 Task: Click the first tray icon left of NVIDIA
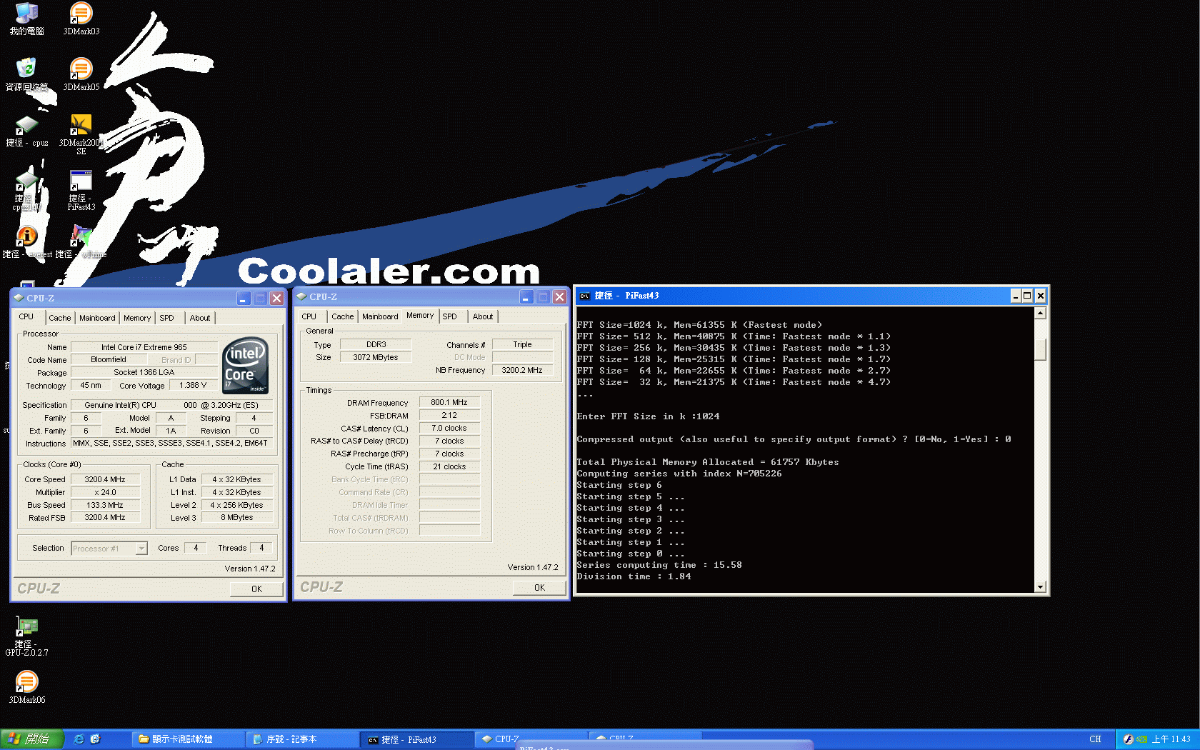(1129, 739)
